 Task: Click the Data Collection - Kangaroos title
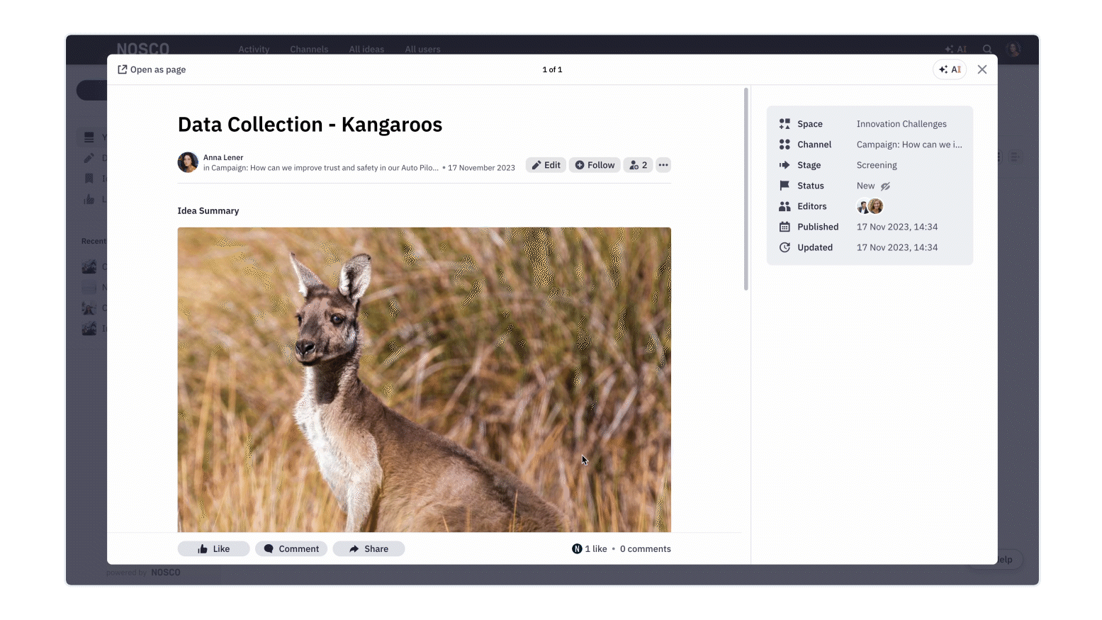[x=310, y=125]
